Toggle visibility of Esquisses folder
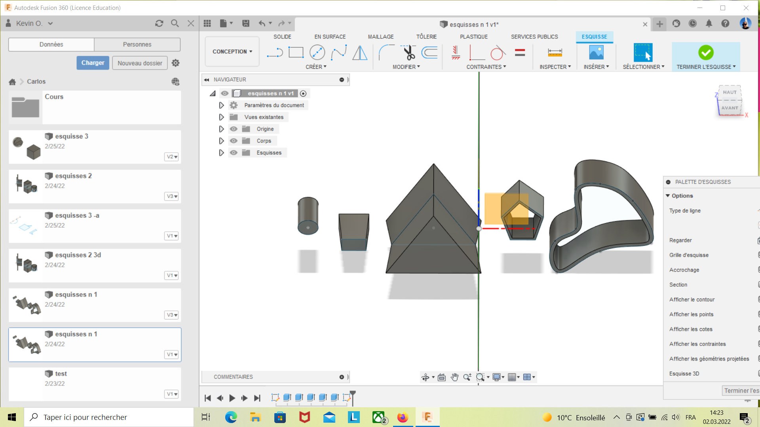This screenshot has height=427, width=760. 234,153
